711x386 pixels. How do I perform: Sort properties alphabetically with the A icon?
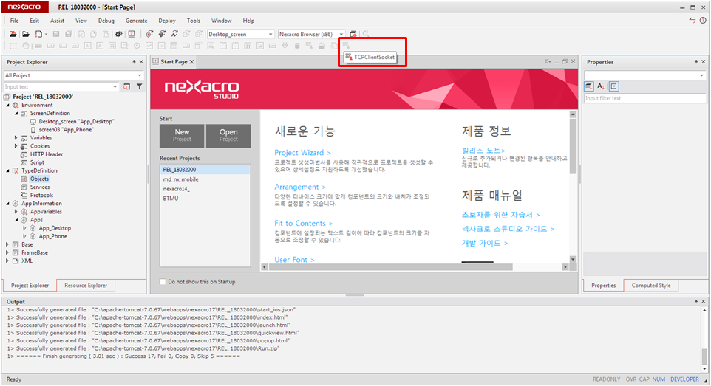(x=601, y=86)
